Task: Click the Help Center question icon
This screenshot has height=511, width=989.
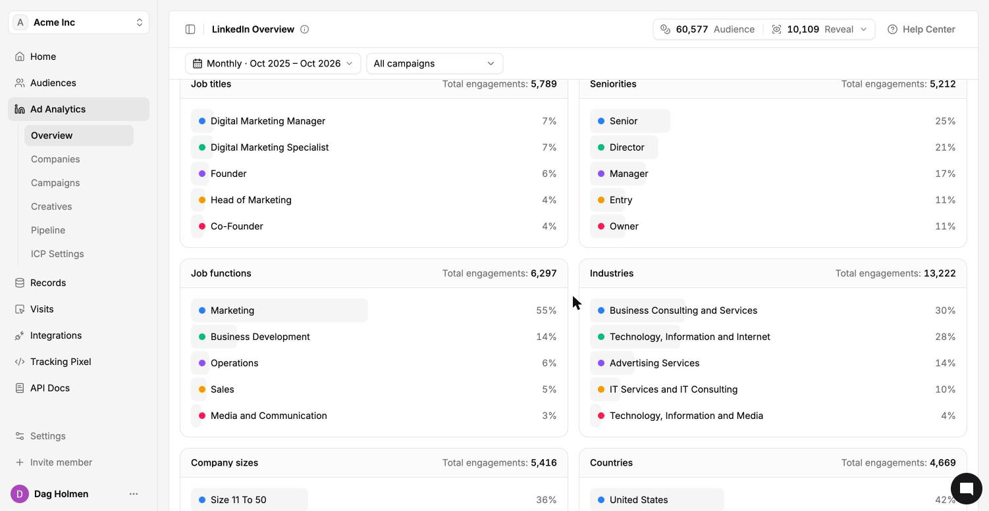Action: point(892,29)
